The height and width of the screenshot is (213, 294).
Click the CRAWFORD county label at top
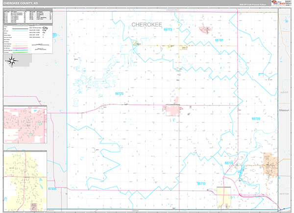[172, 10]
